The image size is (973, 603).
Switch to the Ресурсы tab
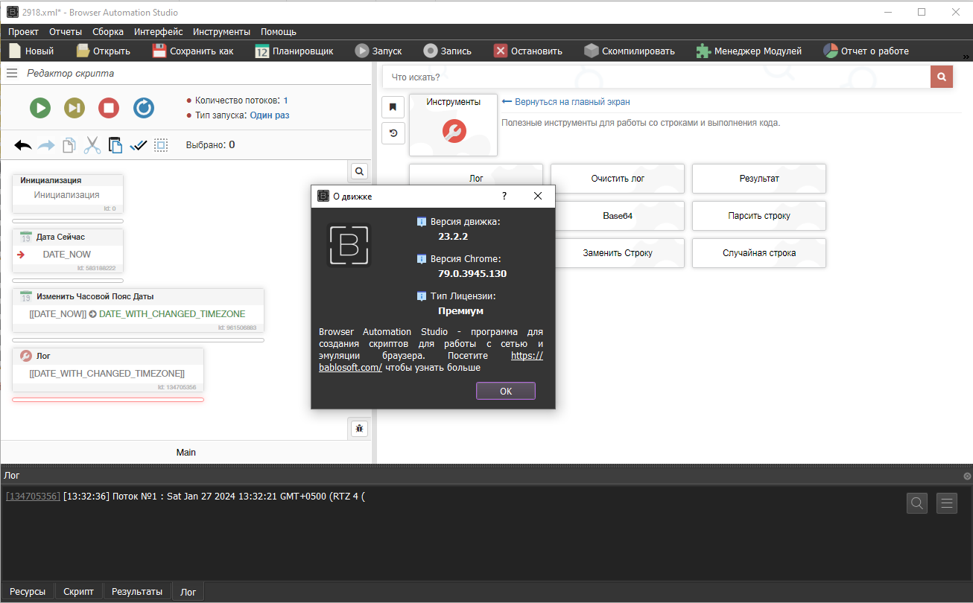point(28,591)
